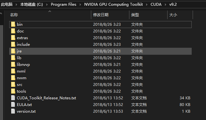Select the extras folder icon
Screen dimensions: 206x120
pos(13,38)
